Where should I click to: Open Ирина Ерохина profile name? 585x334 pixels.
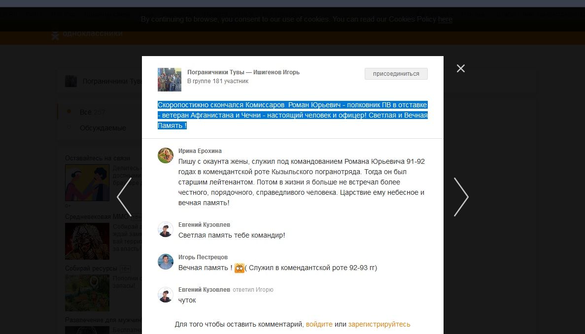point(200,151)
